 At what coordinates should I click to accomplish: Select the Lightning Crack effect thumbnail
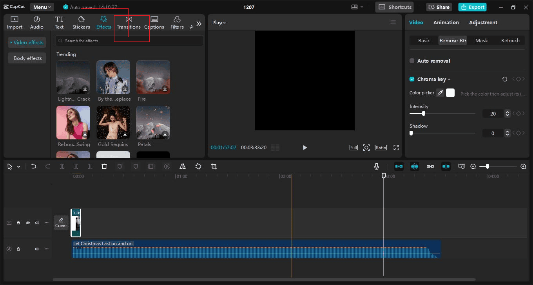pyautogui.click(x=73, y=77)
